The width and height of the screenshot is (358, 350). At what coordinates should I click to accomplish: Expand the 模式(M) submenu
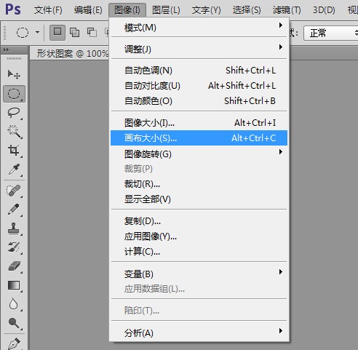199,28
